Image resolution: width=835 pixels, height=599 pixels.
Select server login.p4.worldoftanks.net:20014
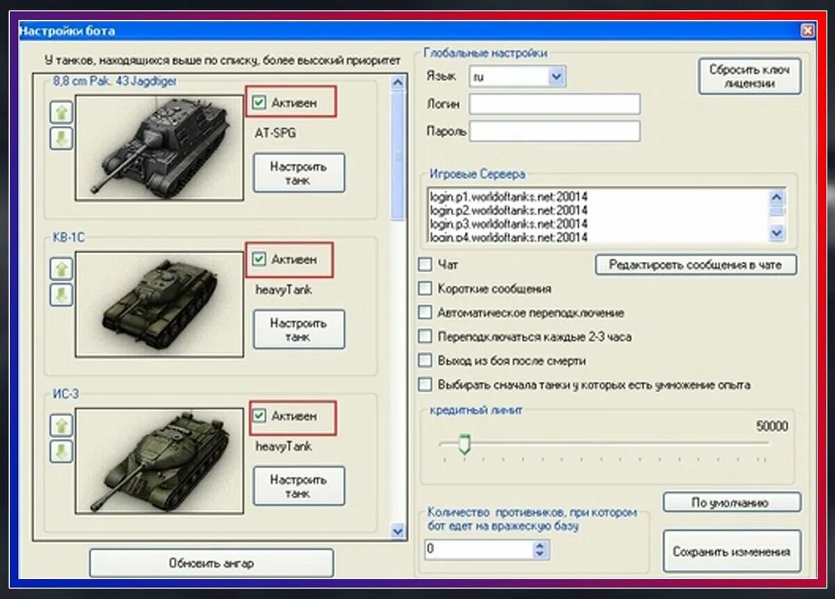[x=509, y=237]
